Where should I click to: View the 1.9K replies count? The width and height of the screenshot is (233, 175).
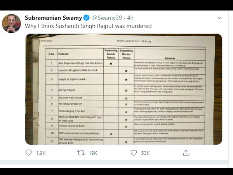(x=41, y=153)
